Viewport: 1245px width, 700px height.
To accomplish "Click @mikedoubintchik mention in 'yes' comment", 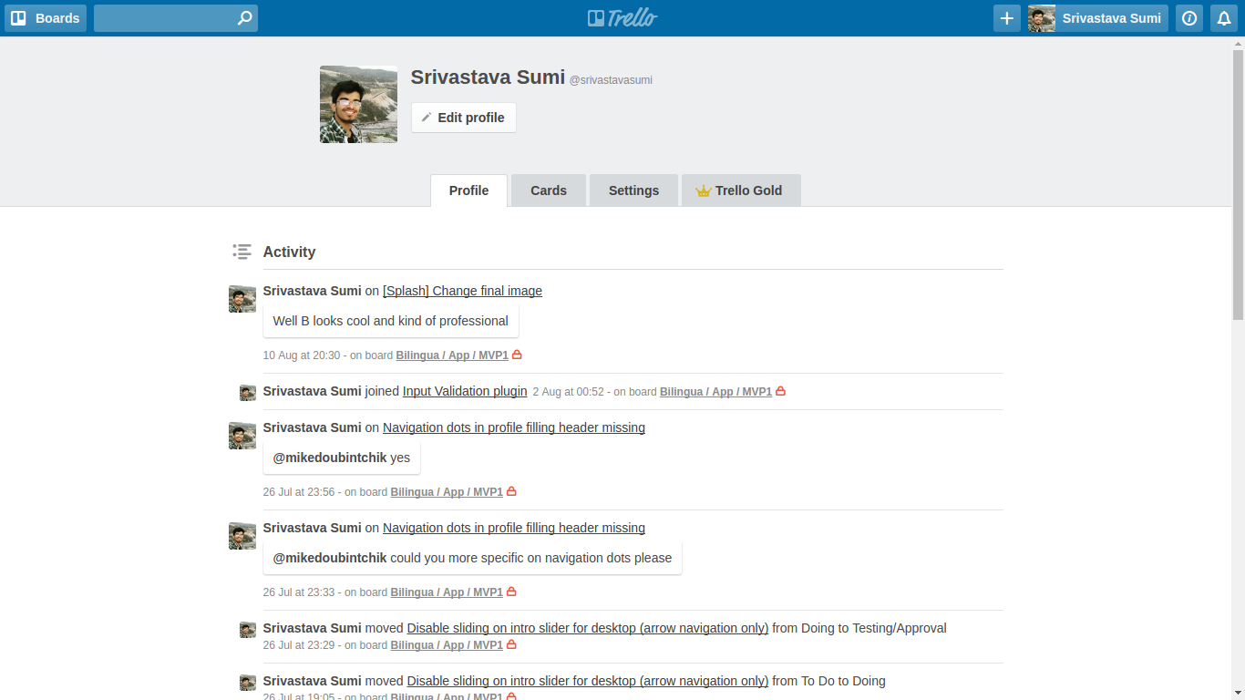I will [330, 458].
